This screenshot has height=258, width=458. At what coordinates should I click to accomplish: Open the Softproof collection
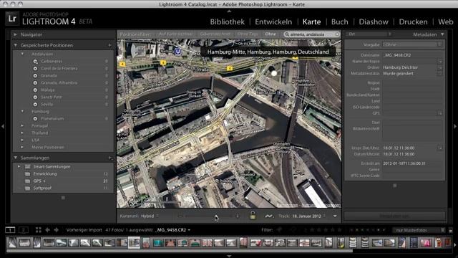42,188
